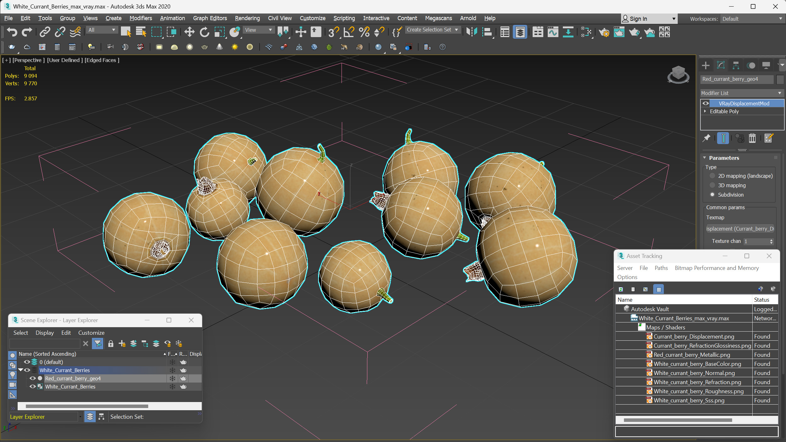The image size is (786, 442).
Task: Click the object color swatch beside name field
Action: tap(779, 79)
